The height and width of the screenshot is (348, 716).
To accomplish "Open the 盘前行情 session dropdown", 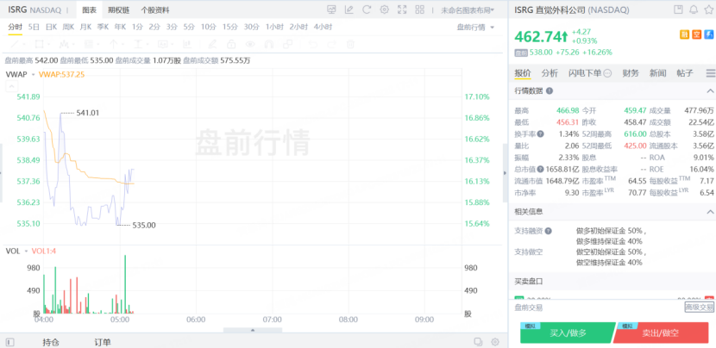I will point(475,28).
